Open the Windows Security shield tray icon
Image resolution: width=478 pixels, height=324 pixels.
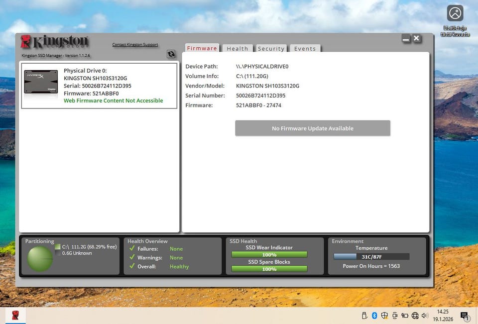(384, 316)
